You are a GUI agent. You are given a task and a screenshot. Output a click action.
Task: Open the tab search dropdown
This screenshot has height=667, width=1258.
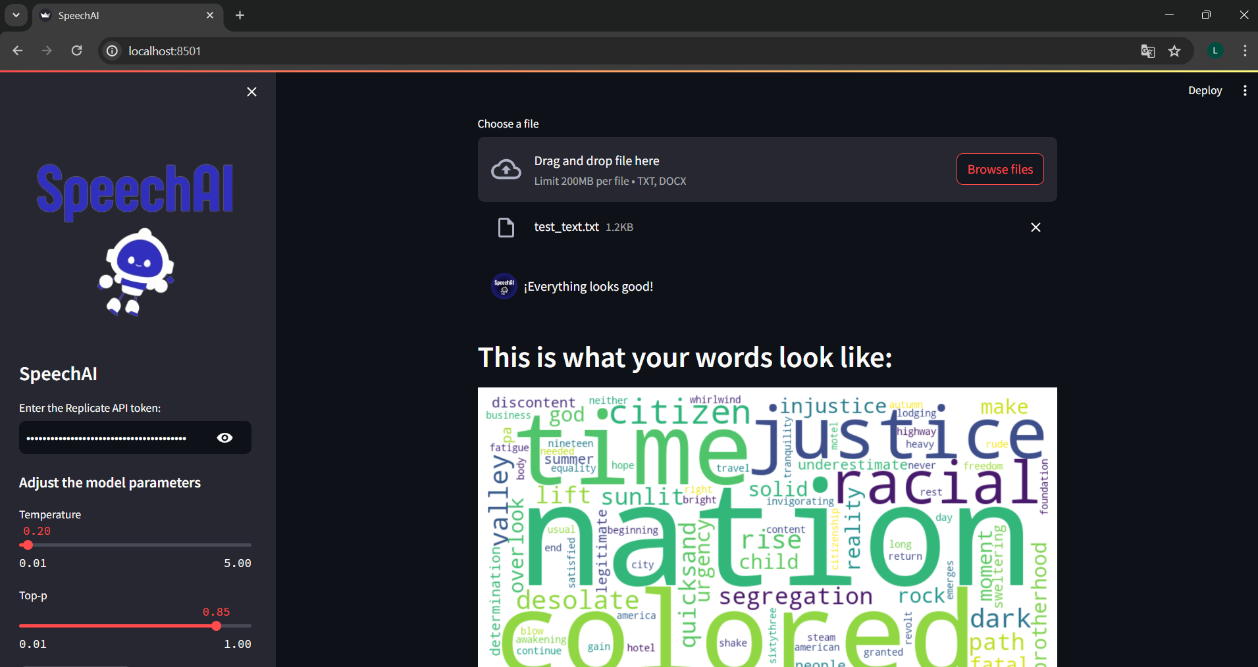point(16,15)
